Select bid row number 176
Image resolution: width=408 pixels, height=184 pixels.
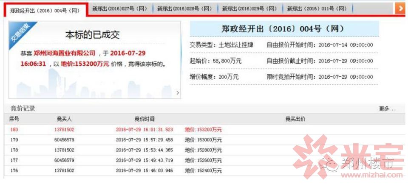(14, 171)
